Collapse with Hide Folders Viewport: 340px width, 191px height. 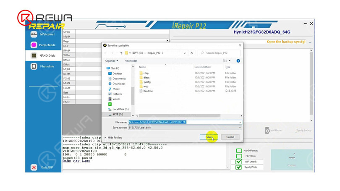[113, 138]
